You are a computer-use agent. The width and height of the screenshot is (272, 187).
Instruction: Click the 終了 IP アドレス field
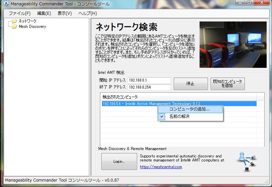click(149, 87)
